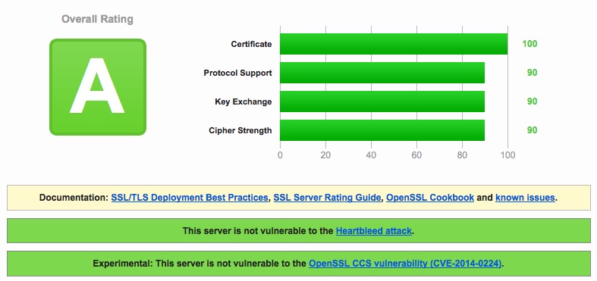Select the Overall Rating heading
The height and width of the screenshot is (281, 597).
click(x=97, y=19)
